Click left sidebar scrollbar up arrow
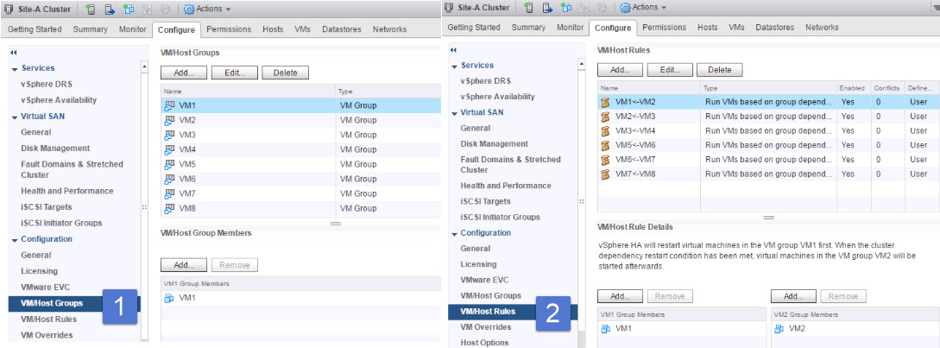The image size is (940, 348). (x=144, y=67)
